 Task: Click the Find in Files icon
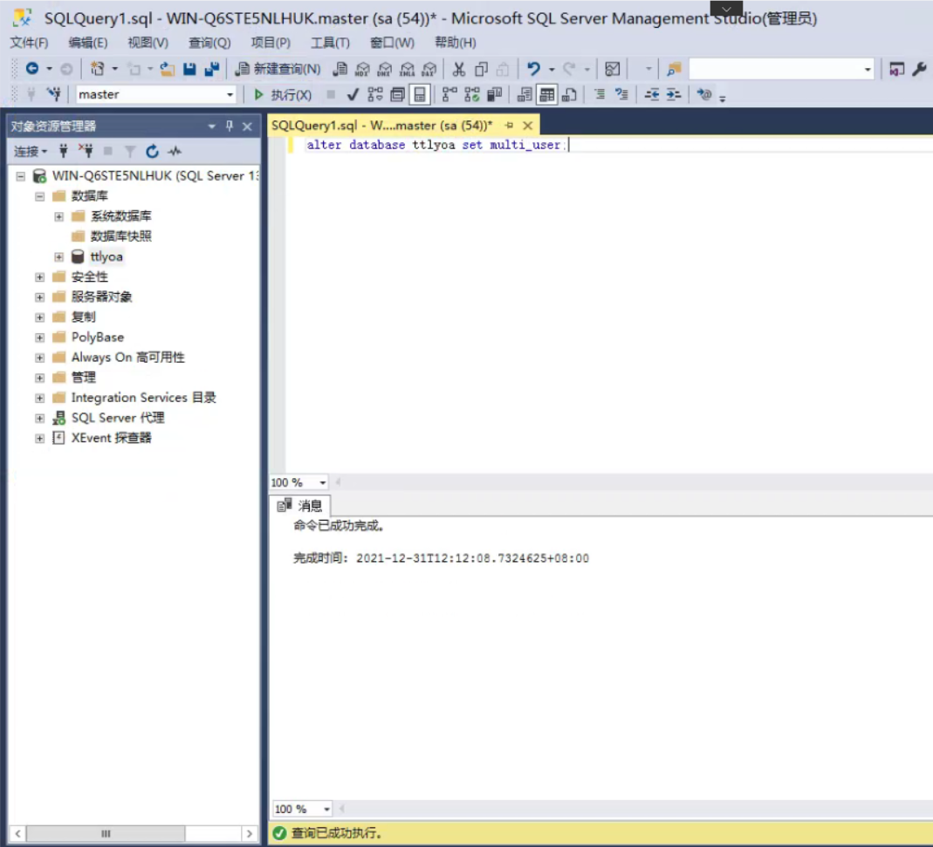(674, 69)
